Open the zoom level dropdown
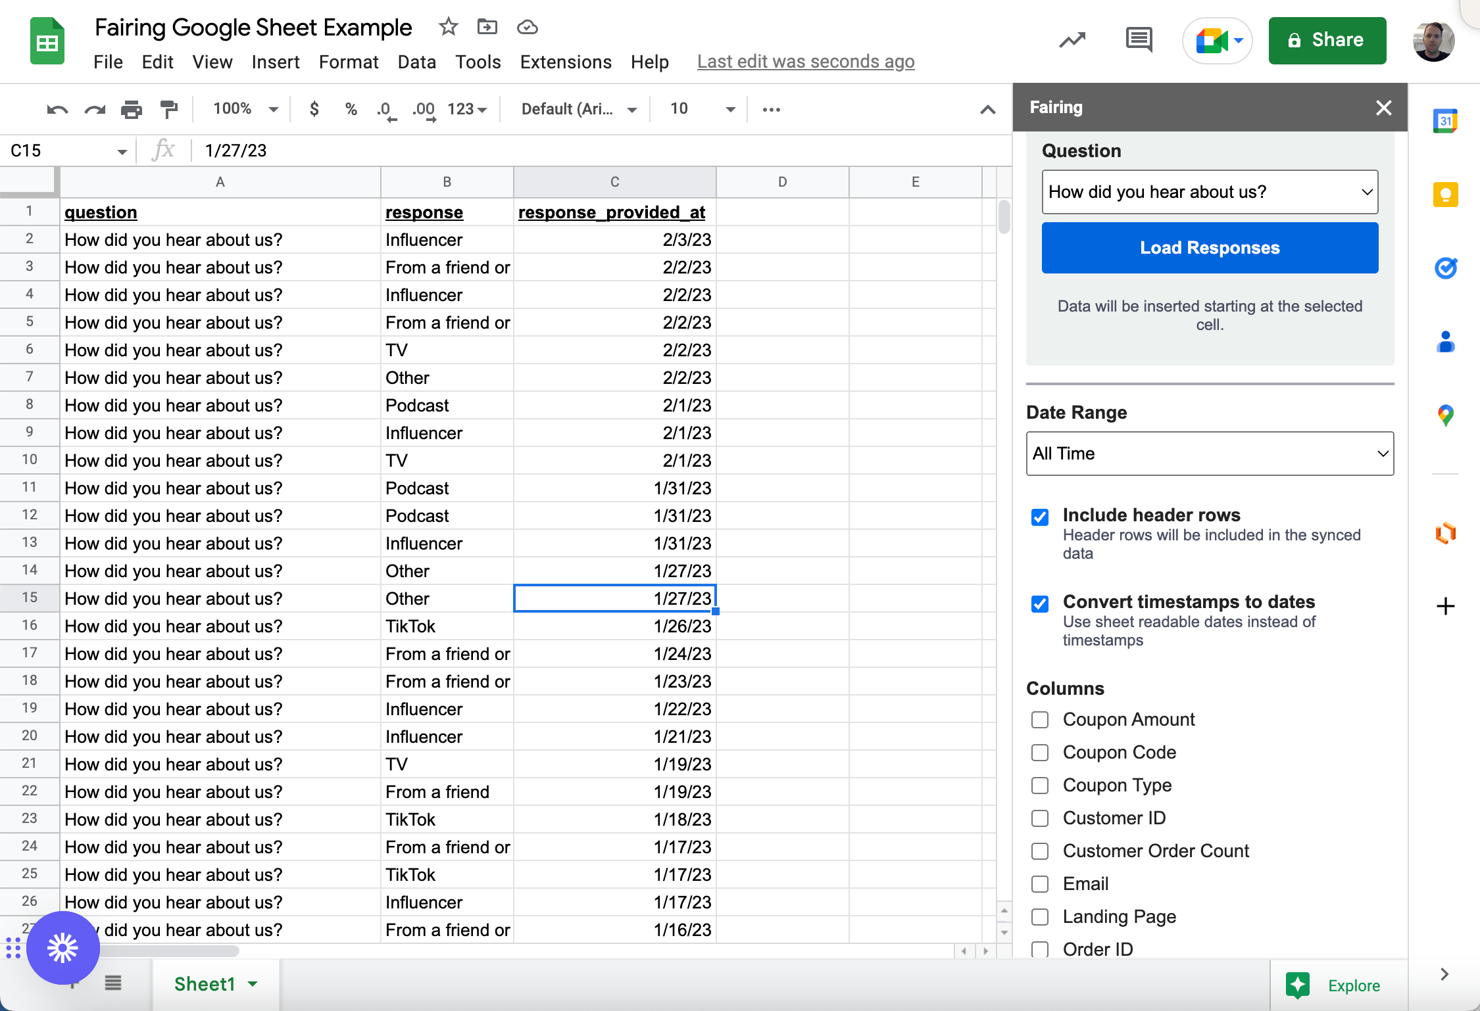Viewport: 1480px width, 1011px height. pyautogui.click(x=242, y=109)
